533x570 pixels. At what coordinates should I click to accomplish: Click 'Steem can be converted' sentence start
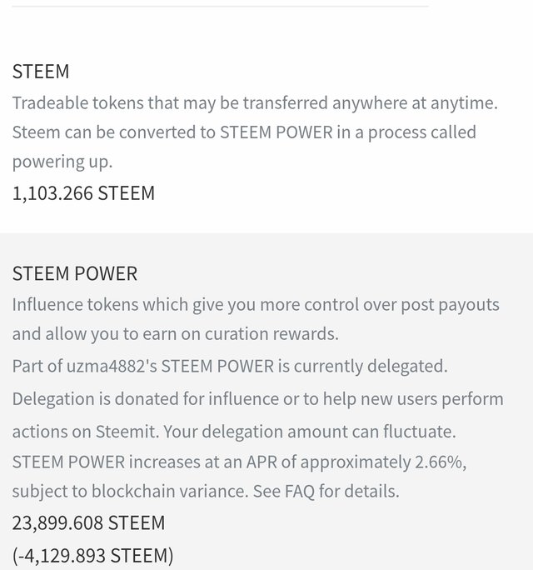click(x=100, y=132)
